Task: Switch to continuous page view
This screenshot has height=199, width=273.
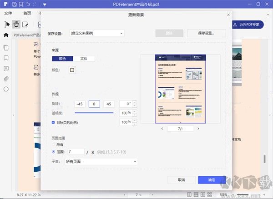Action: pyautogui.click(x=196, y=194)
